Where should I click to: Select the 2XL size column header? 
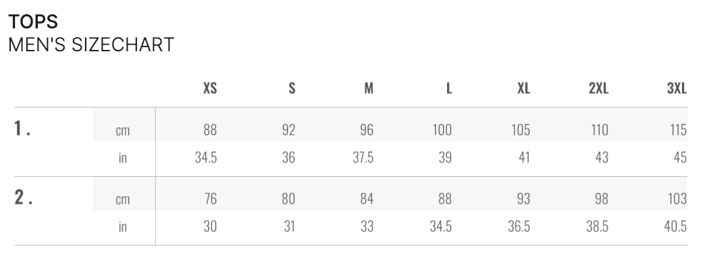(x=598, y=88)
